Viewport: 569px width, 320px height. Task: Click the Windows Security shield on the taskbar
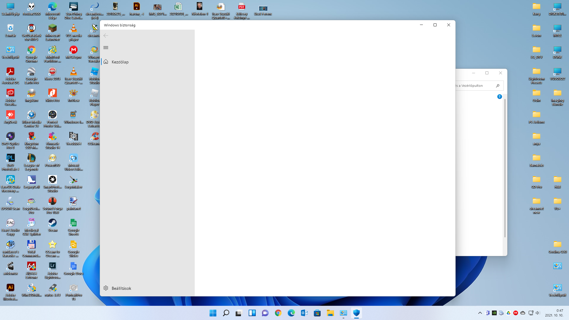(356, 313)
